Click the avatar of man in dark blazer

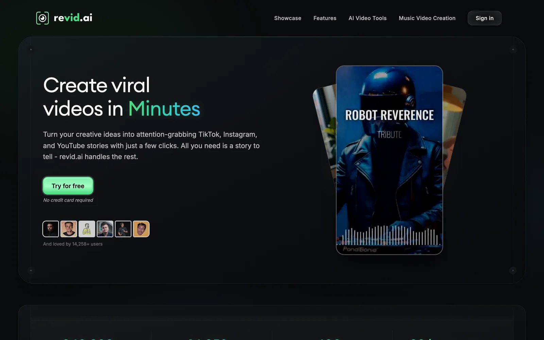coord(105,228)
